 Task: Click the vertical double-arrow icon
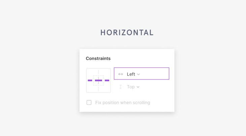tap(121, 87)
